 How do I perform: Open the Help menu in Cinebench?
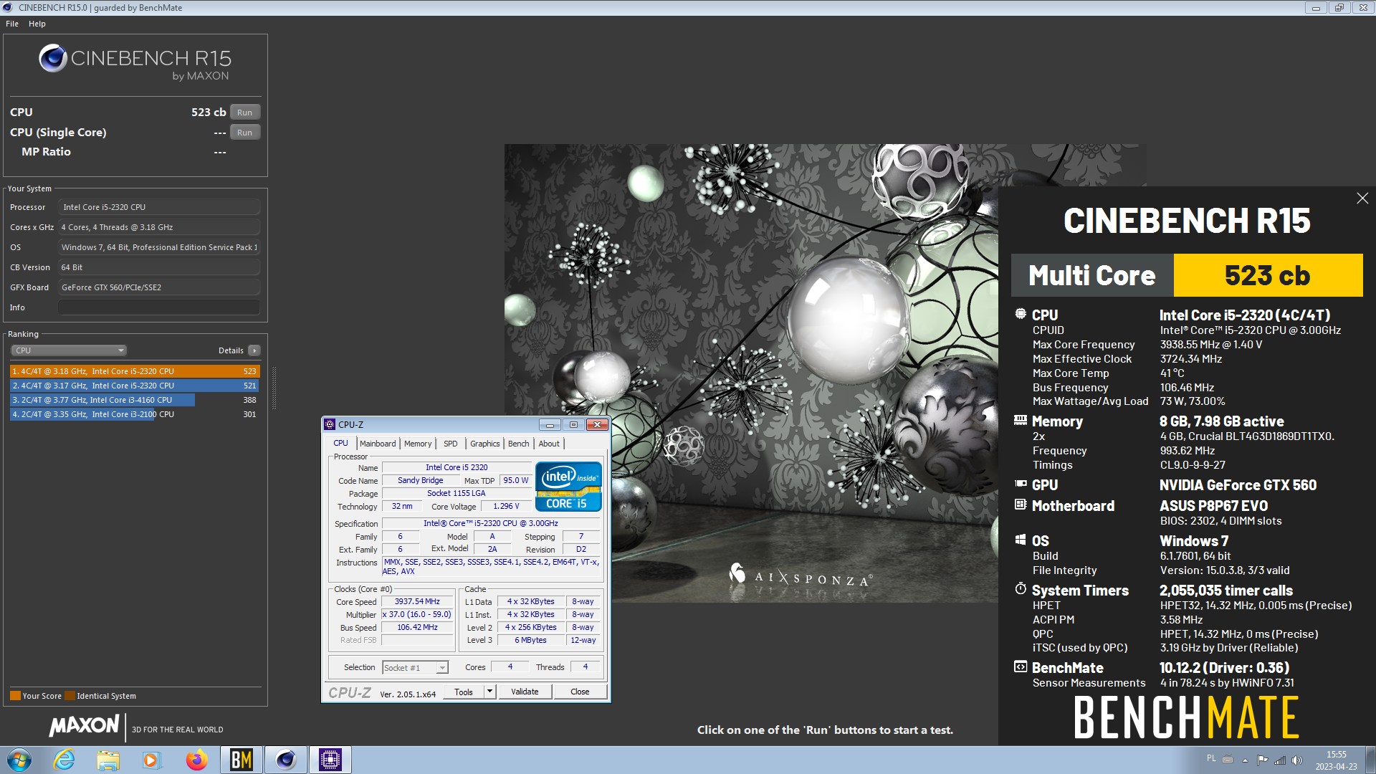coord(37,24)
